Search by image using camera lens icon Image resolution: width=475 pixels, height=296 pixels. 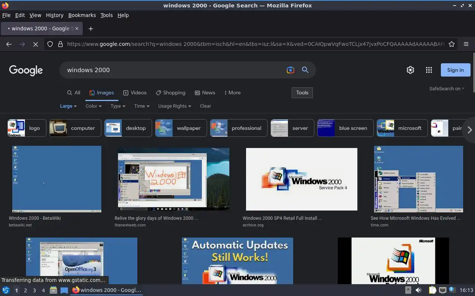point(291,70)
